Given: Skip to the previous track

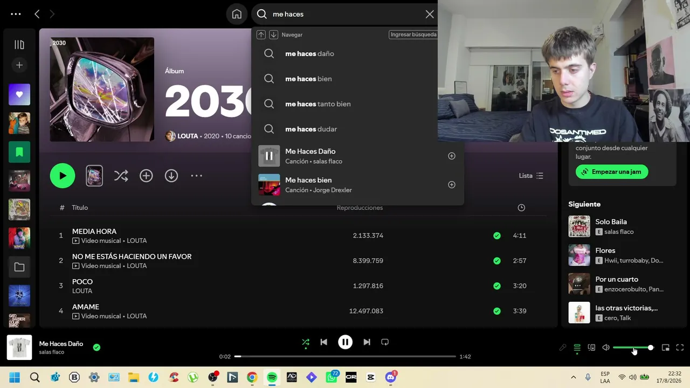Looking at the screenshot, I should (x=323, y=342).
